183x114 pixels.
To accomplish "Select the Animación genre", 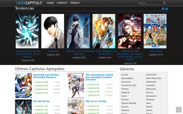I will click(151, 75).
